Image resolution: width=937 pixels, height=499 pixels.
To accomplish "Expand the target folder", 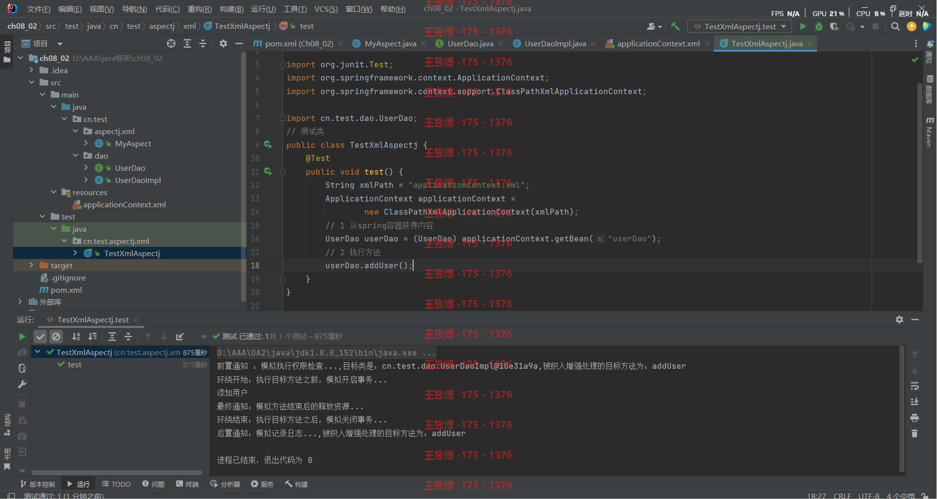I will pos(31,265).
